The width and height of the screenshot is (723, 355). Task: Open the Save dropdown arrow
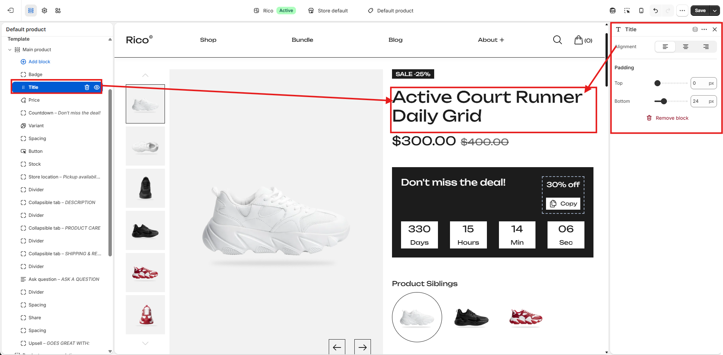pos(715,11)
